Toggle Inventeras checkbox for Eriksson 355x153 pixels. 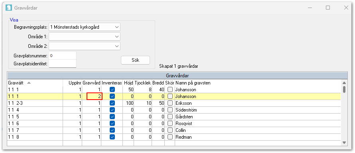click(x=112, y=103)
